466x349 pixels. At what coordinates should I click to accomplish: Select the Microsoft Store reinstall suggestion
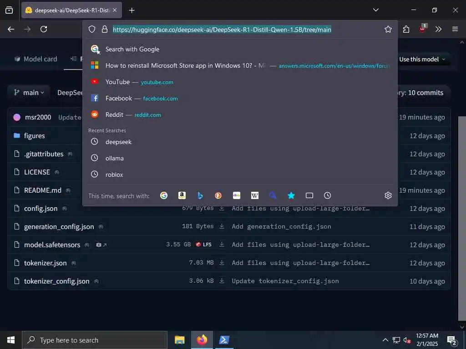click(x=240, y=65)
